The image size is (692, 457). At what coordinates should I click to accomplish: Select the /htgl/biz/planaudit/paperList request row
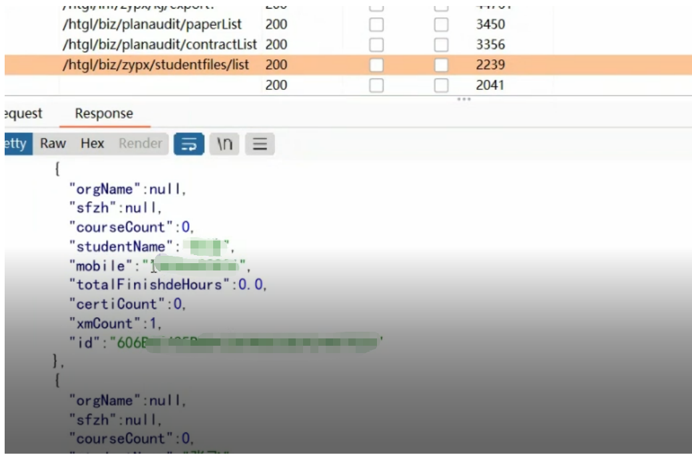pyautogui.click(x=152, y=25)
